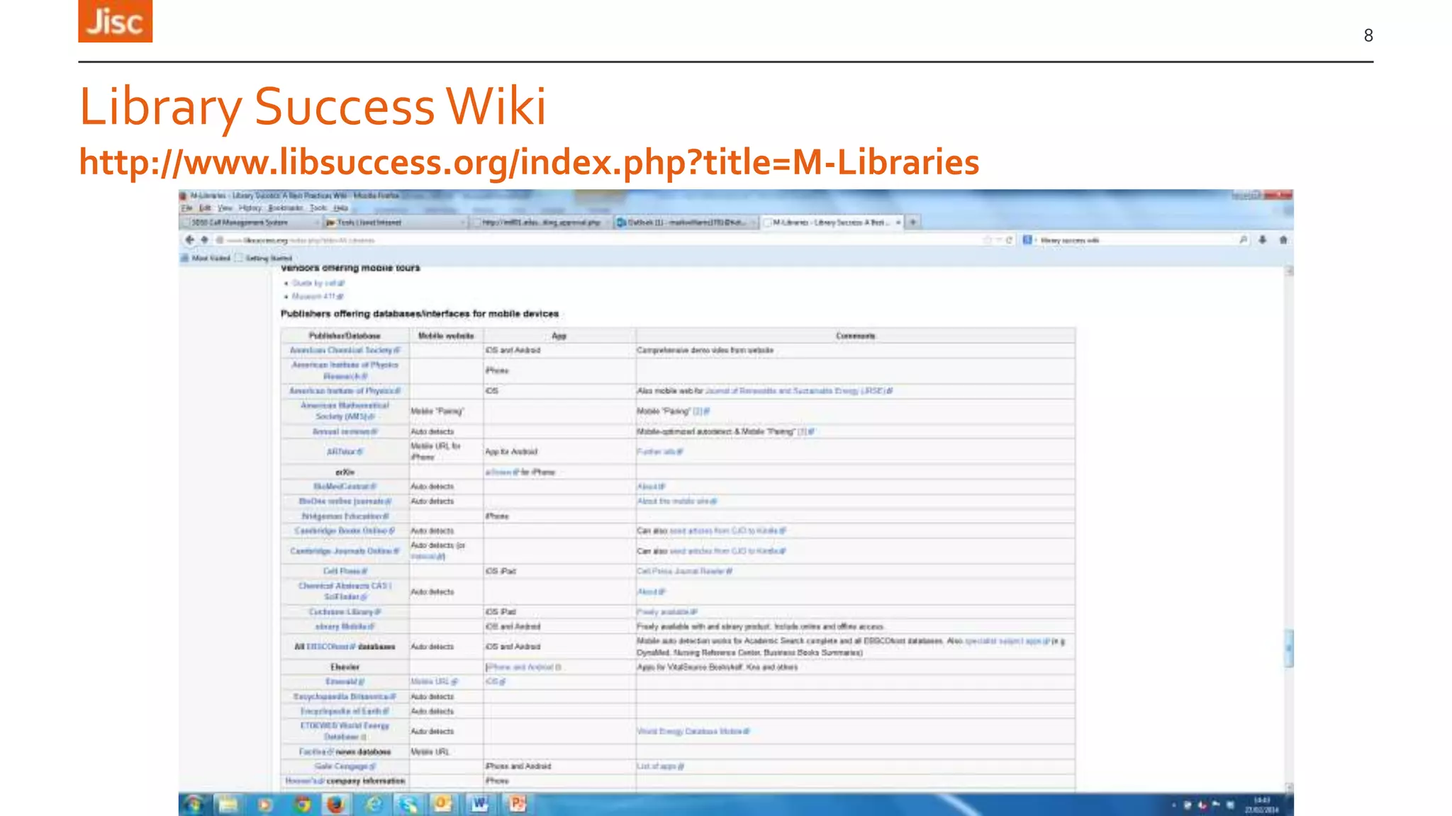The height and width of the screenshot is (816, 1452).
Task: Click the Getting Started bookmark
Action: coord(263,258)
